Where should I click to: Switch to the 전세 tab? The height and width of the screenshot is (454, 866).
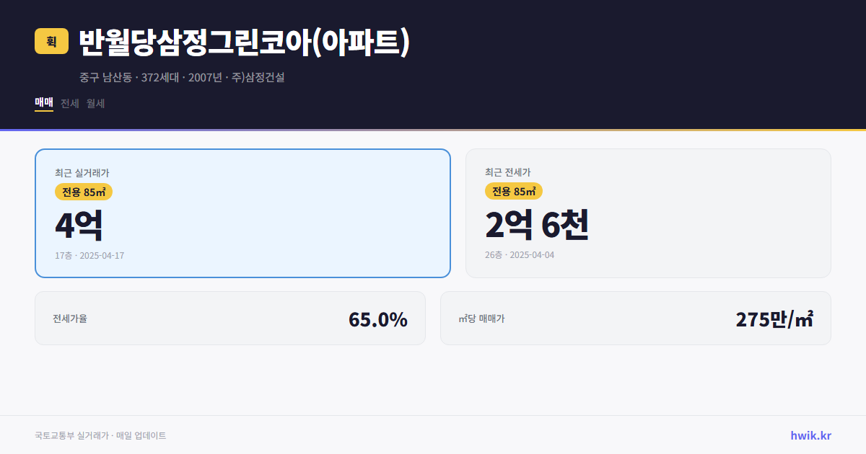click(x=70, y=103)
